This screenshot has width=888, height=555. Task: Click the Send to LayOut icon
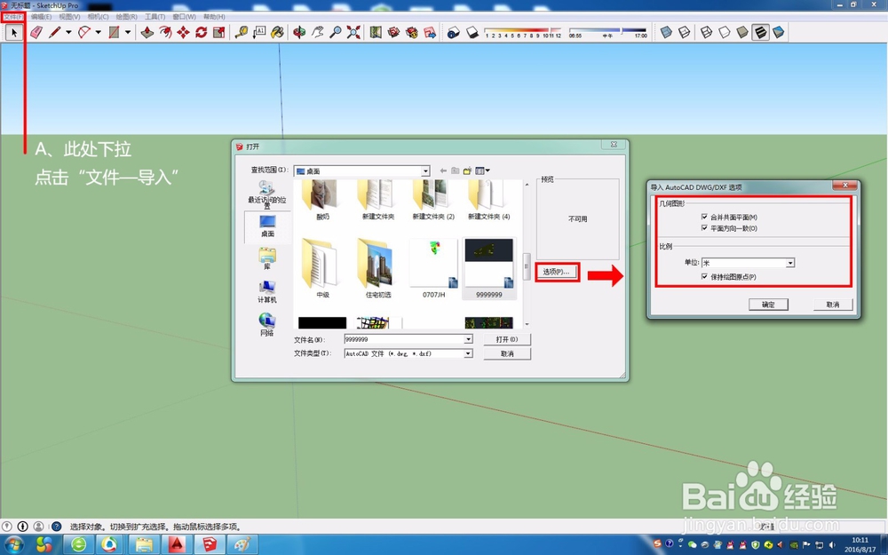[x=430, y=32]
